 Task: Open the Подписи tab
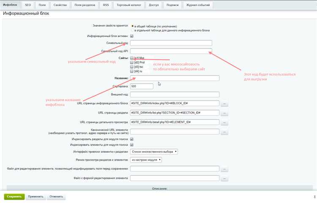tap(172, 5)
